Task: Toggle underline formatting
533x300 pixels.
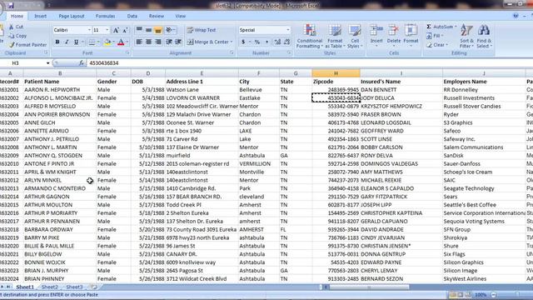Action: click(76, 42)
